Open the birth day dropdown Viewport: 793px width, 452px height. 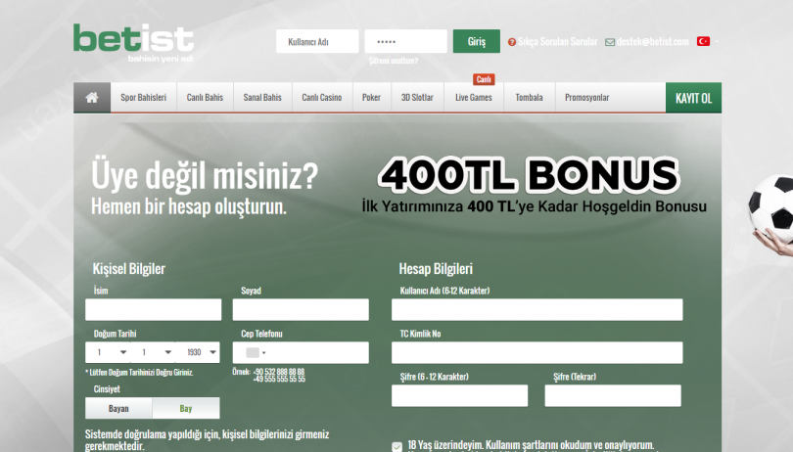tap(108, 352)
